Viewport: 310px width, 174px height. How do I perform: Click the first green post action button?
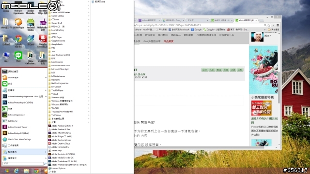[x=204, y=70]
